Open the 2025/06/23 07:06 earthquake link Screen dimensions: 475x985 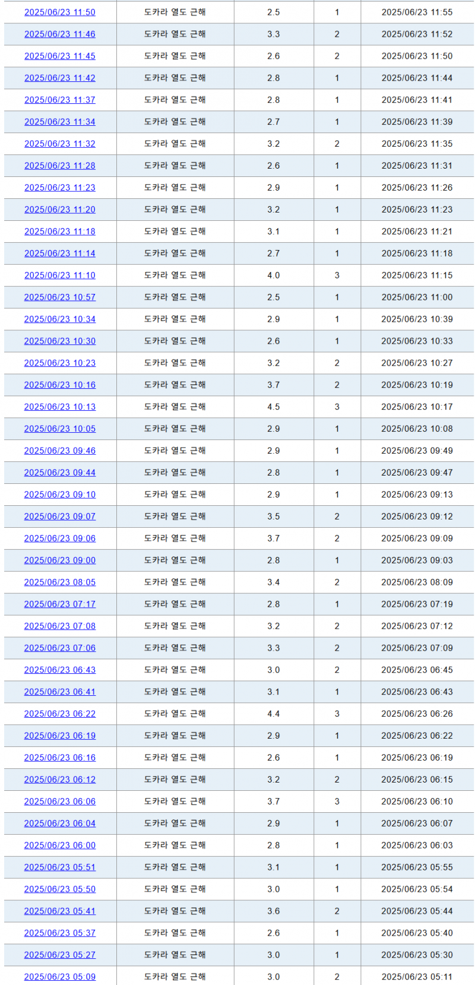coord(60,649)
